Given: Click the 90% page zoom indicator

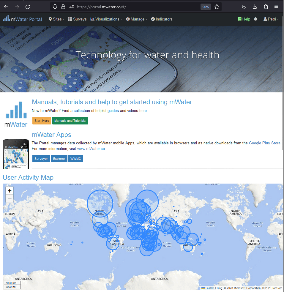Looking at the screenshot, I should click(x=206, y=7).
